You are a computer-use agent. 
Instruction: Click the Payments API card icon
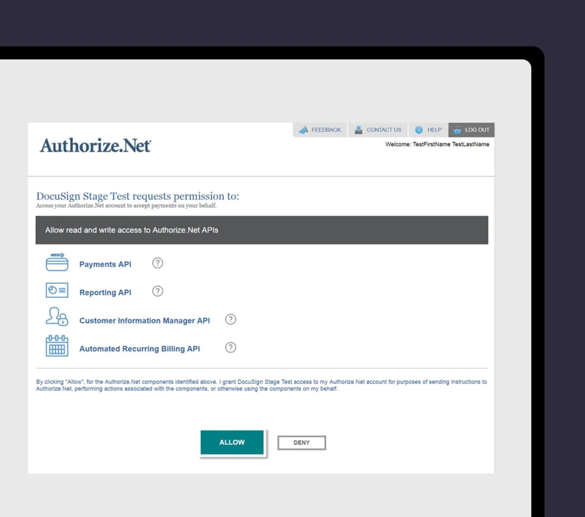[57, 262]
